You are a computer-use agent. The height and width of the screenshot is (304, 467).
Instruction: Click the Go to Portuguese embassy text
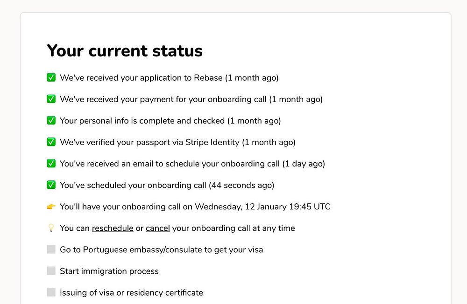click(161, 250)
